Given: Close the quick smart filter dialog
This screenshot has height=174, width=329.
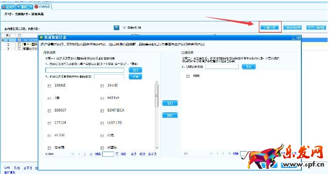Looking at the screenshot, I should pyautogui.click(x=299, y=38).
